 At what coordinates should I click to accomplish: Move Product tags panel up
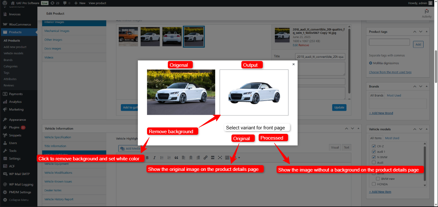click(x=415, y=32)
